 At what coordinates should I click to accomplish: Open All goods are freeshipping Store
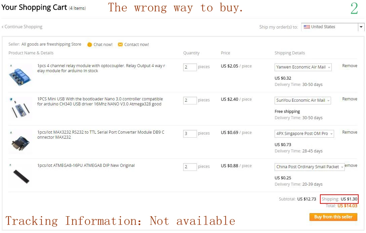[51, 44]
